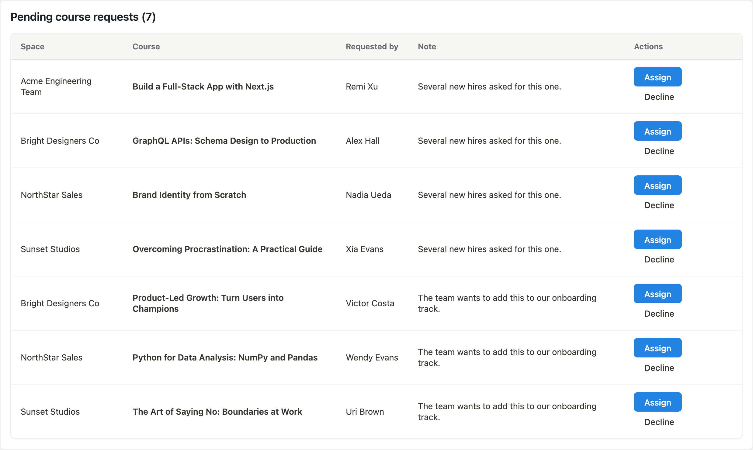Click the Nadia Ueda requester name
753x450 pixels.
[x=368, y=195]
